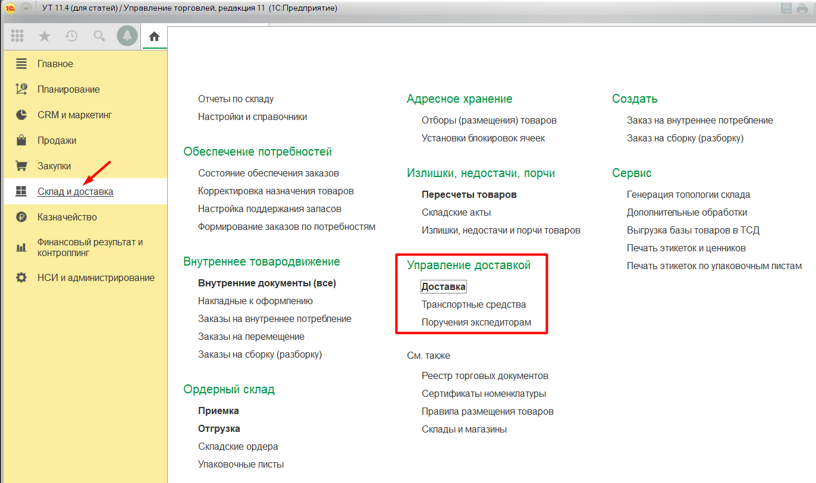Screen dimensions: 816x483
Task: Click the 1C application logo icon
Action: coord(10,8)
